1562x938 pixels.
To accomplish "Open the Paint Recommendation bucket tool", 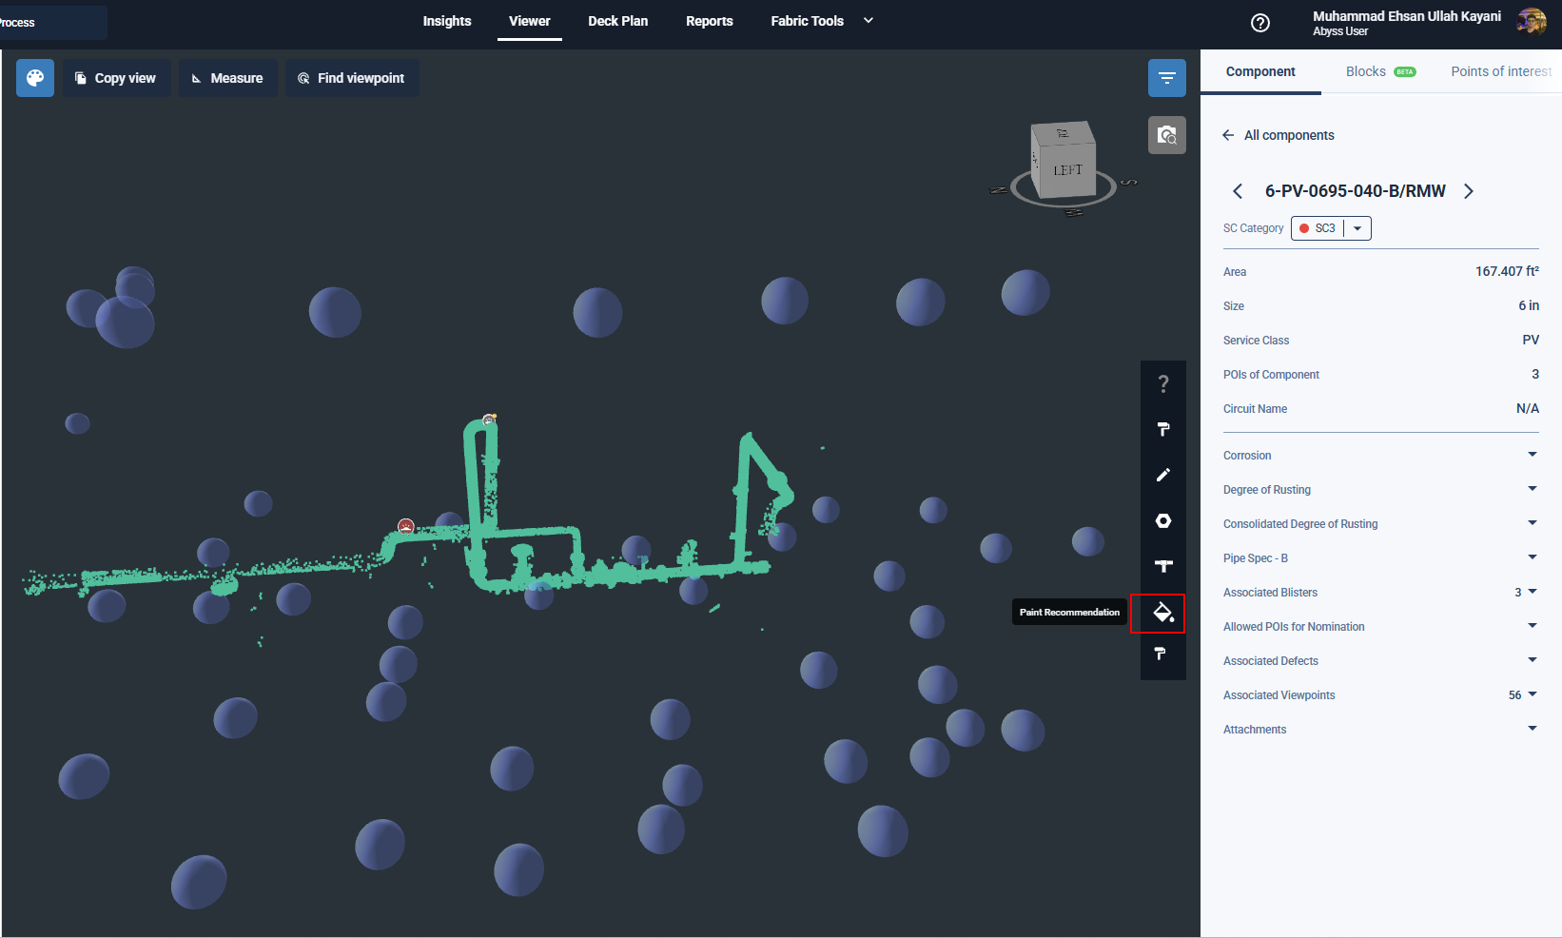I will point(1162,613).
